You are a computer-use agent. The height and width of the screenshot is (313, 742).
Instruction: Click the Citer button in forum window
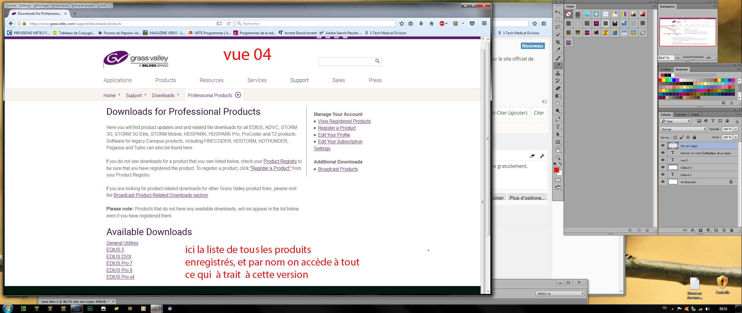click(539, 113)
